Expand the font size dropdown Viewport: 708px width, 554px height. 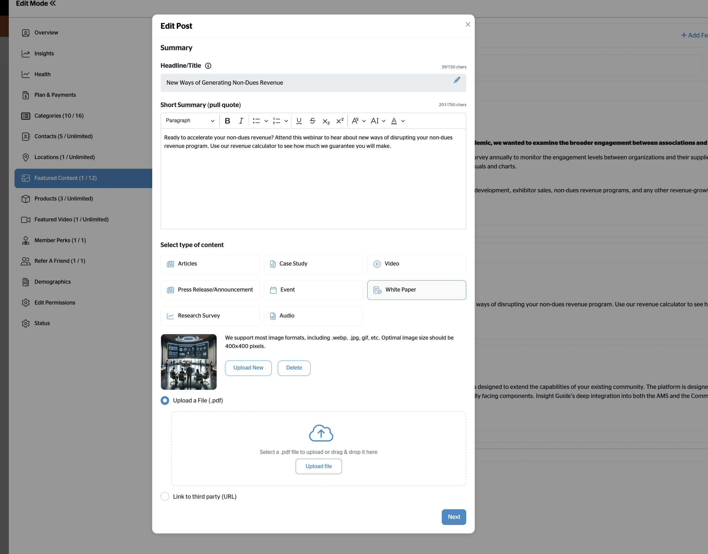378,121
